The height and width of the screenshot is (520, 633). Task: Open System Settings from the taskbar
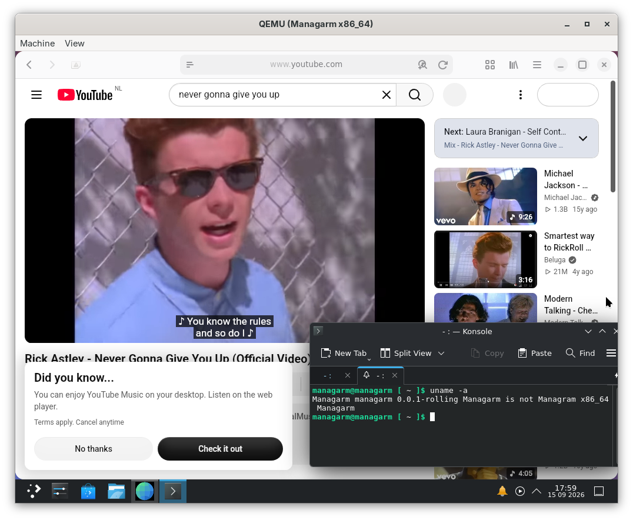60,491
